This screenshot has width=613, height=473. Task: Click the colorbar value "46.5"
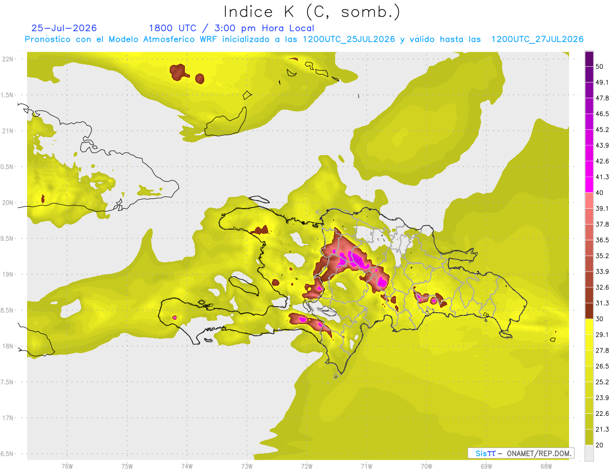pyautogui.click(x=603, y=114)
